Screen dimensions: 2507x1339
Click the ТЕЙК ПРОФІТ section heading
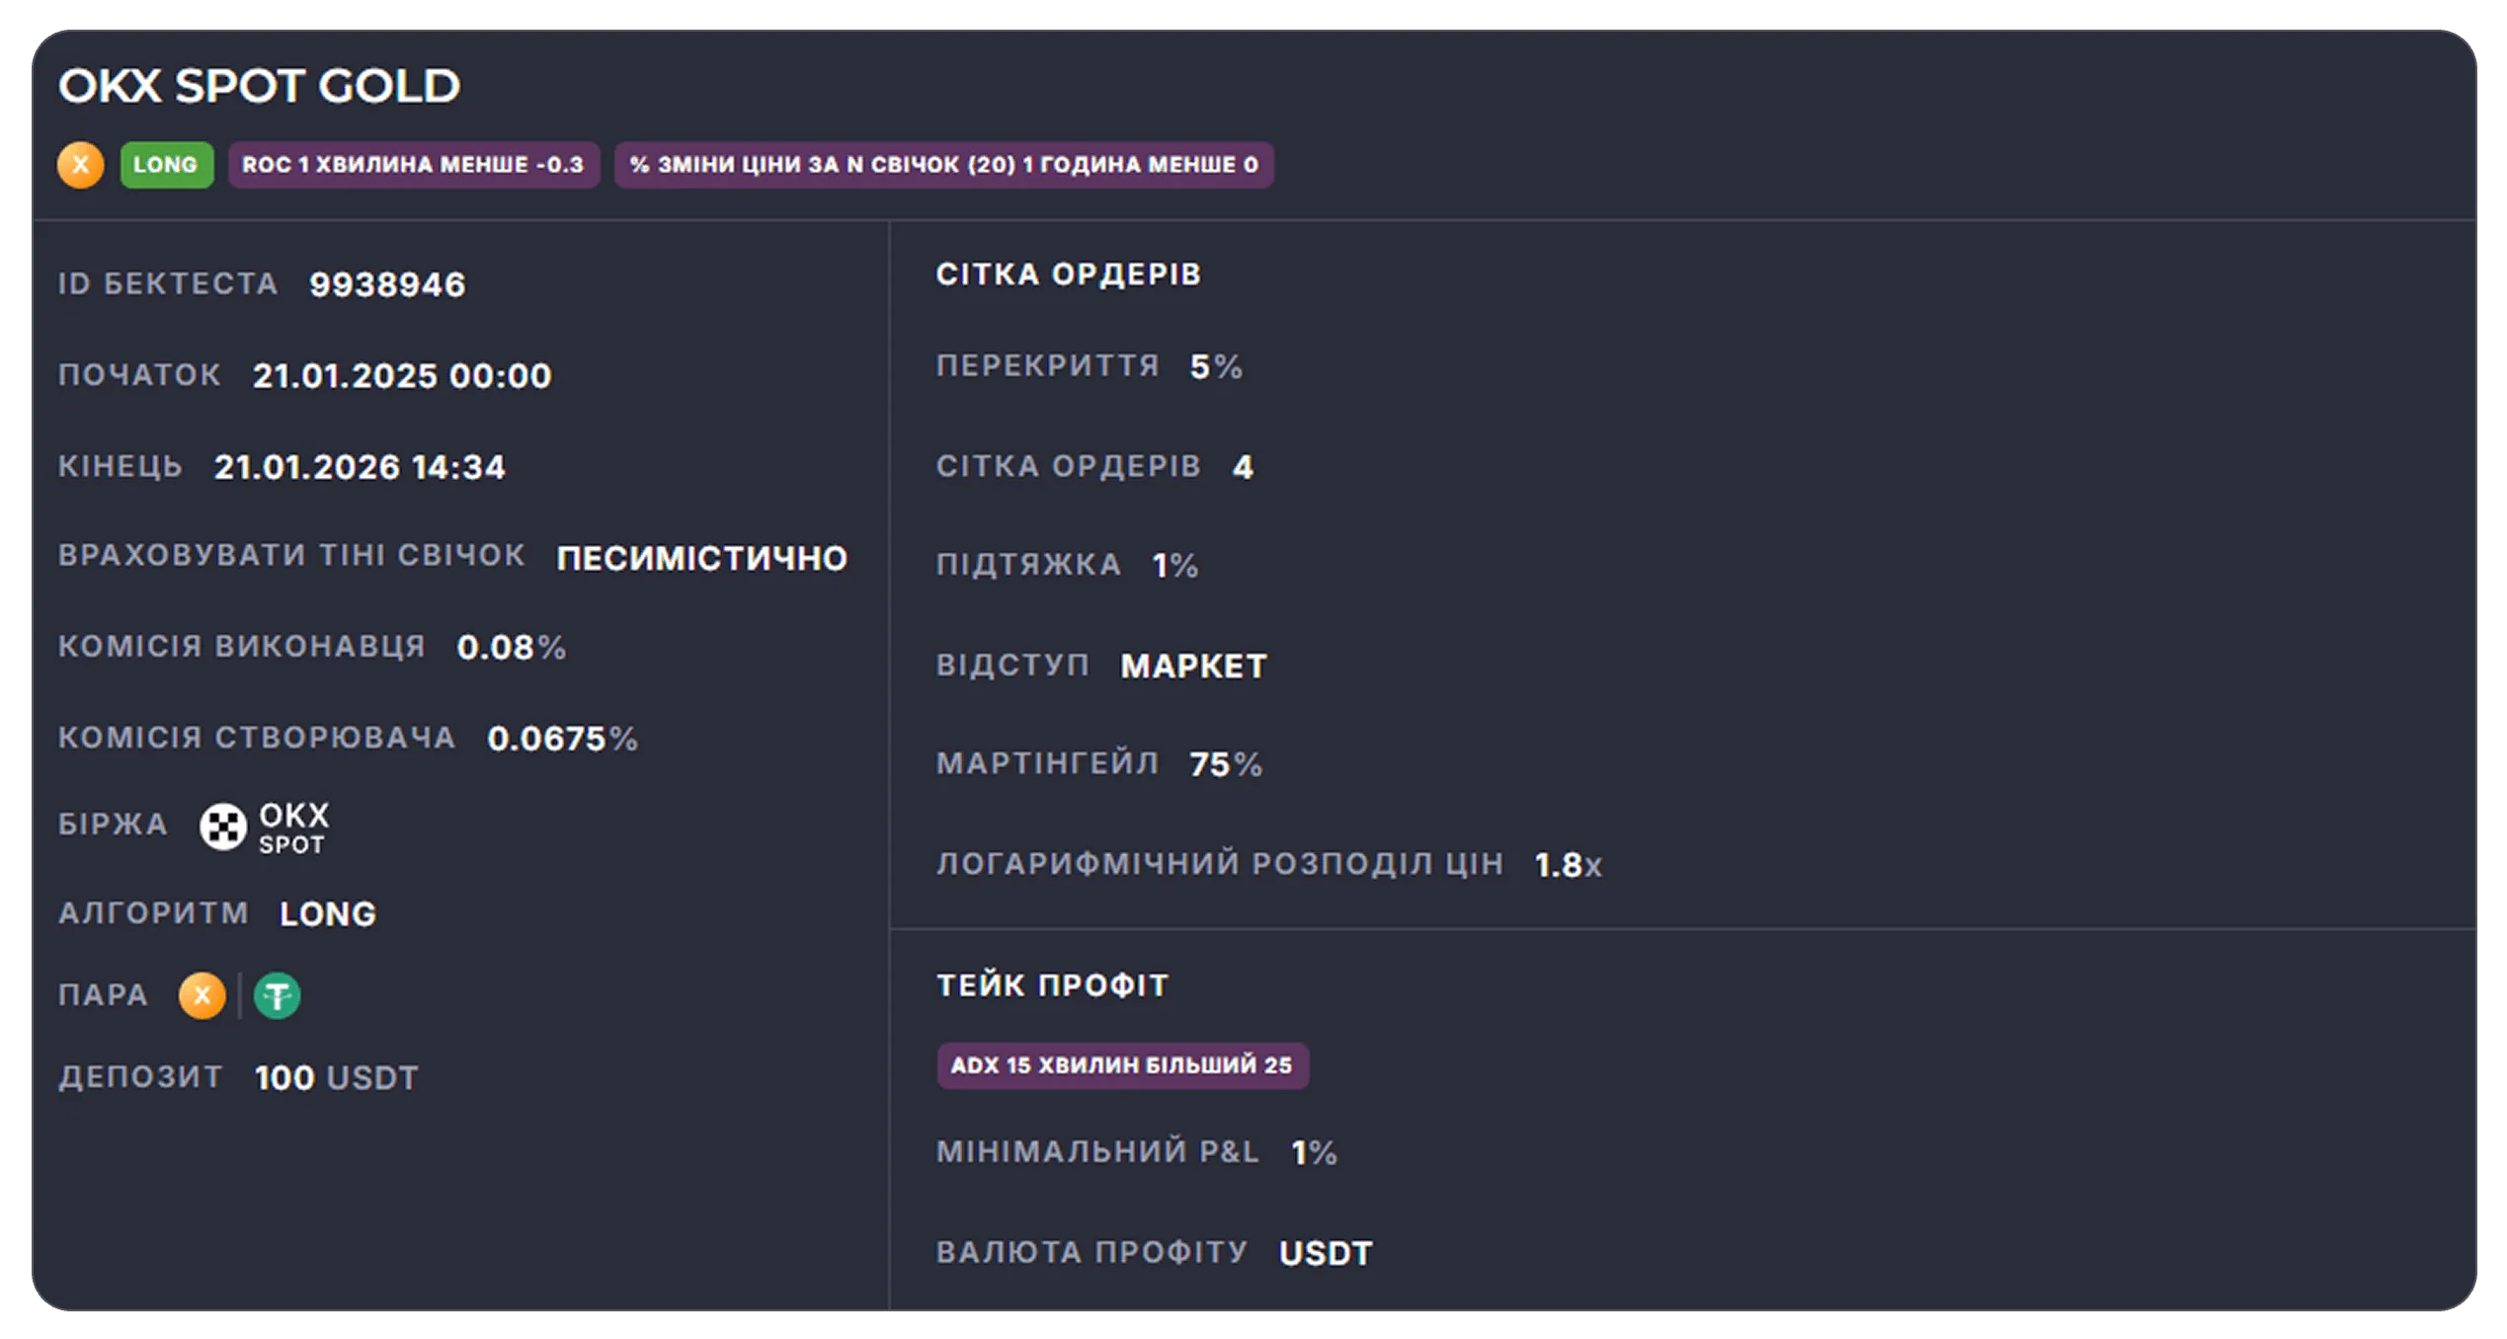point(1053,985)
